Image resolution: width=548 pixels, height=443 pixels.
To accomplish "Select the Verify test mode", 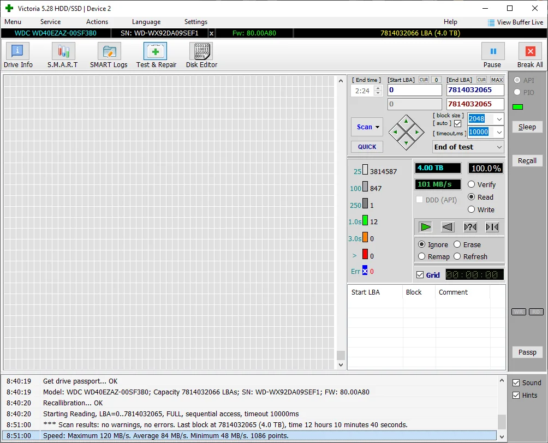I will coord(472,184).
